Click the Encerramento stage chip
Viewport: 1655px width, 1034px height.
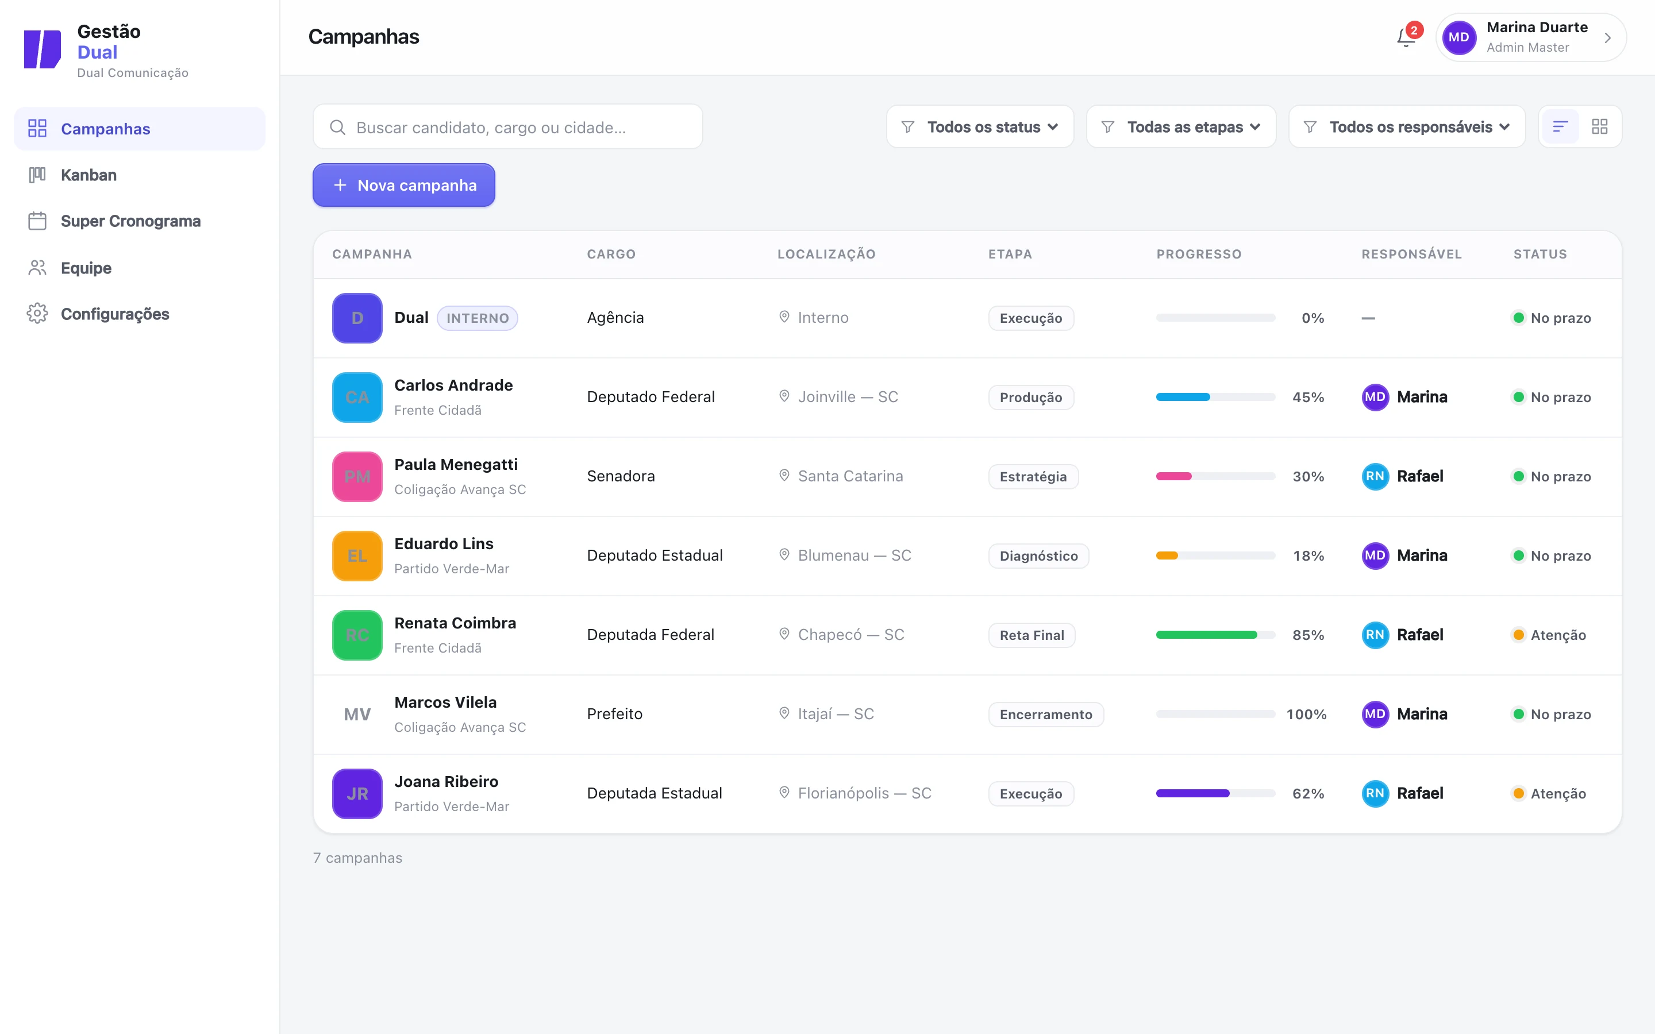(1046, 715)
